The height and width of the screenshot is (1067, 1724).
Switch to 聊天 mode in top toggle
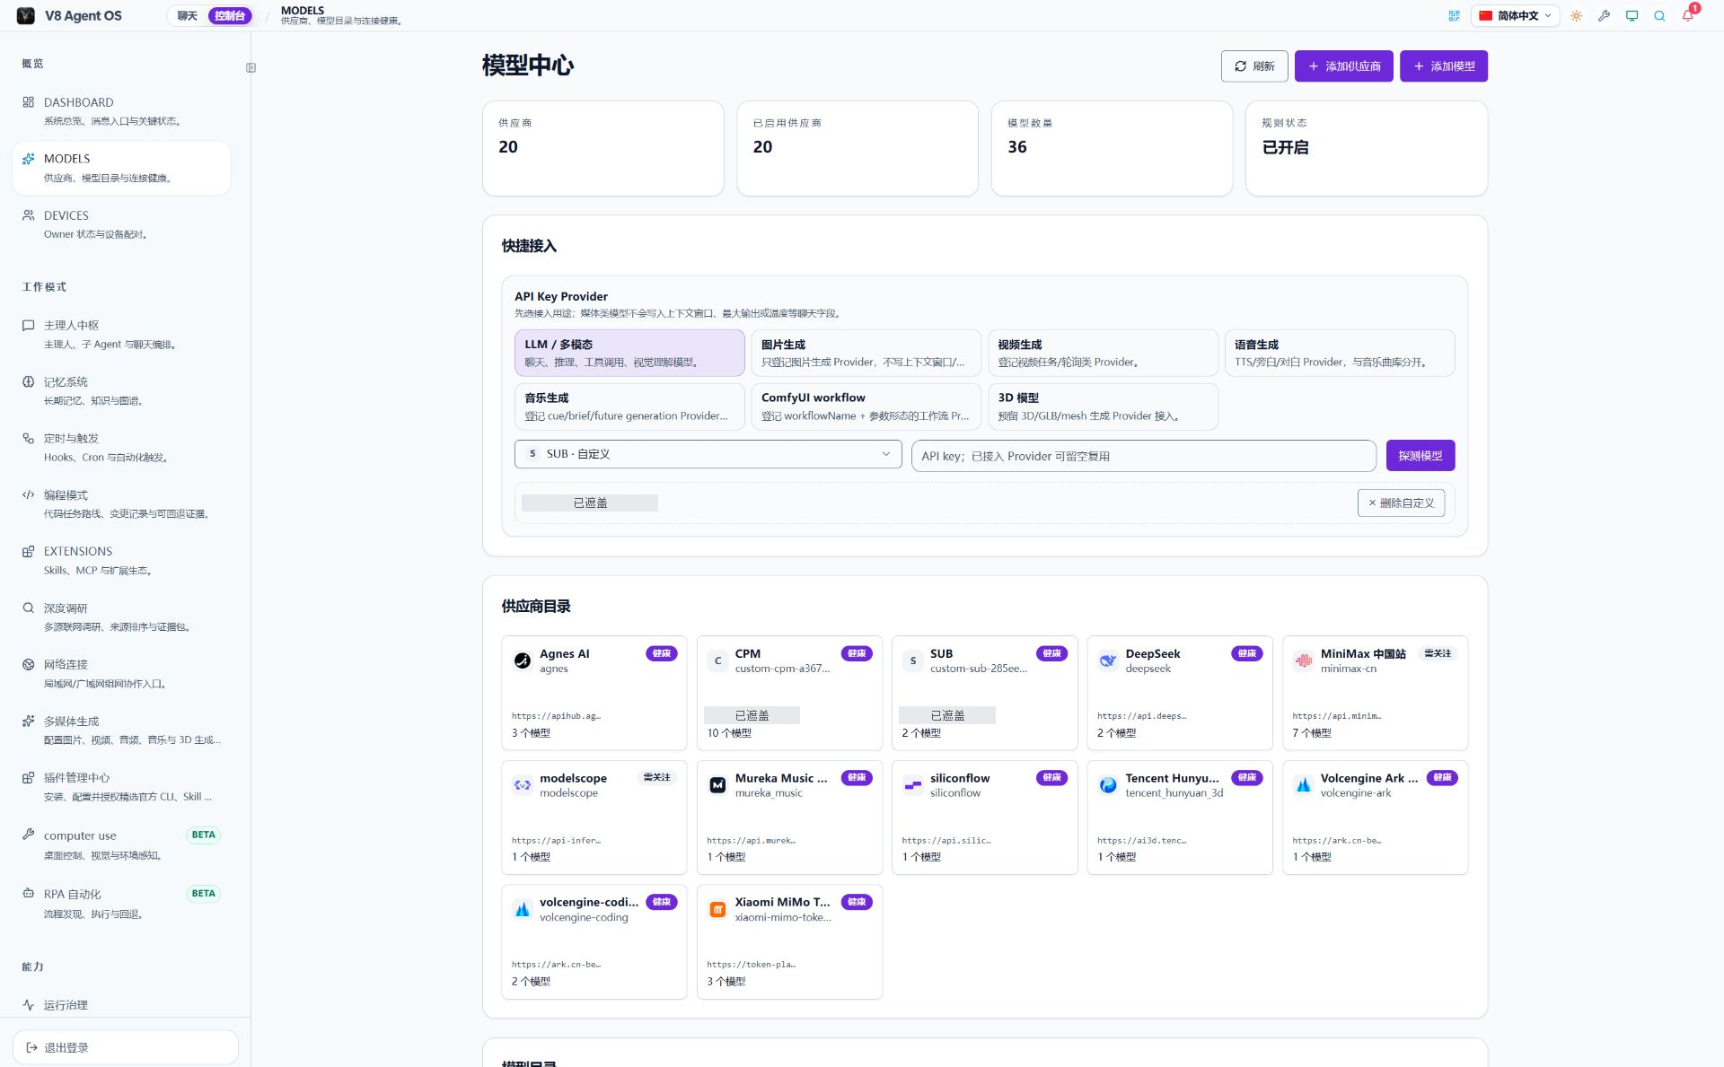pos(188,15)
